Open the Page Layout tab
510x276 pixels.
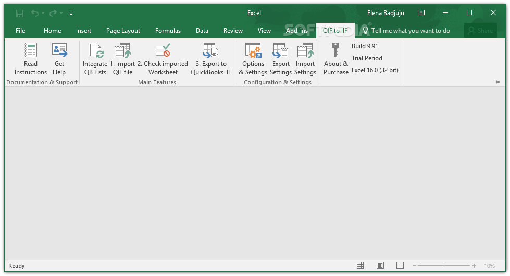click(123, 31)
